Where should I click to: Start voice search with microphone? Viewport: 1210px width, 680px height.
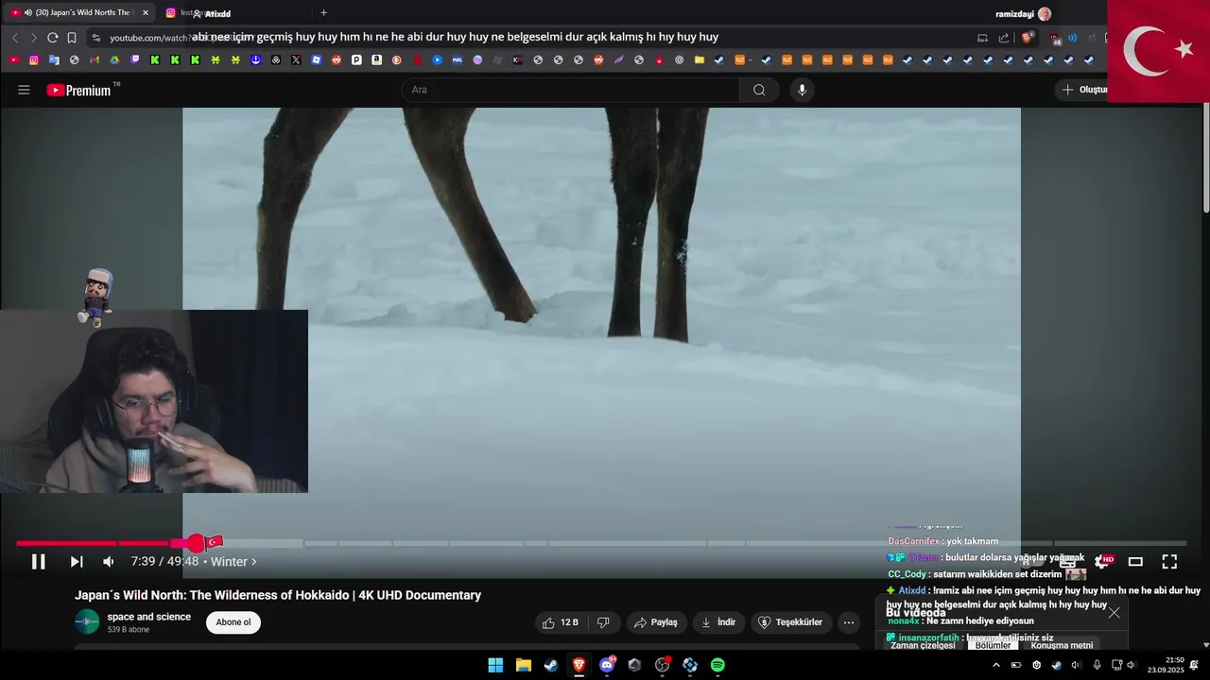[802, 90]
